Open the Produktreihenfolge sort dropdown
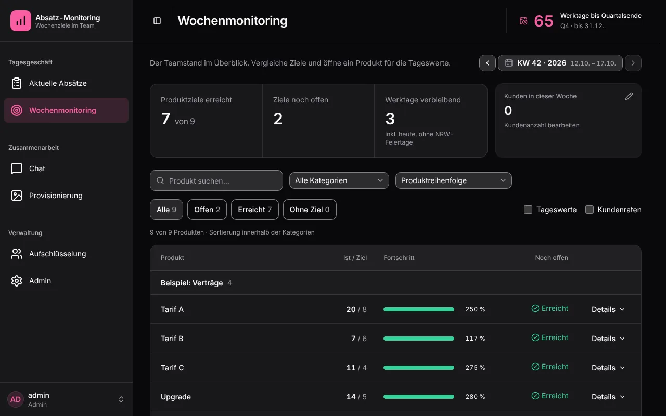 tap(454, 180)
